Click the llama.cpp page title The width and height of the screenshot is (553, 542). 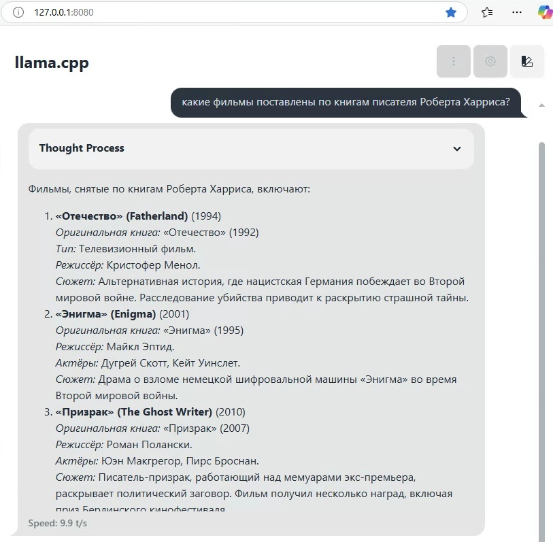click(x=52, y=63)
